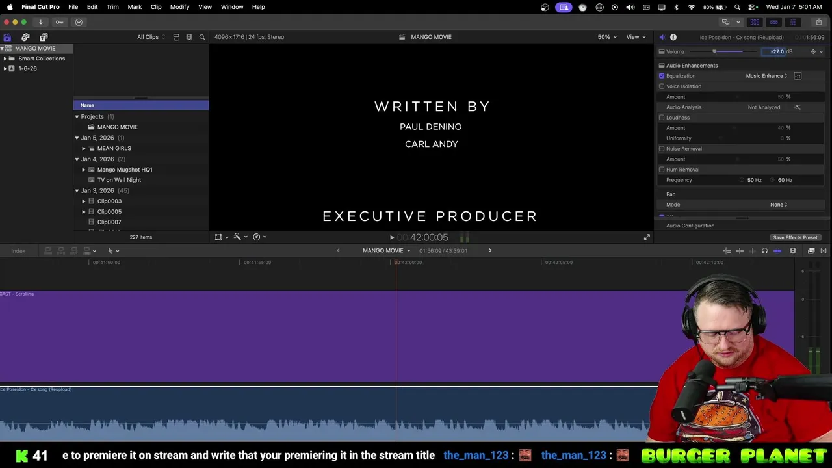Open Audio Configuration section

(x=690, y=226)
